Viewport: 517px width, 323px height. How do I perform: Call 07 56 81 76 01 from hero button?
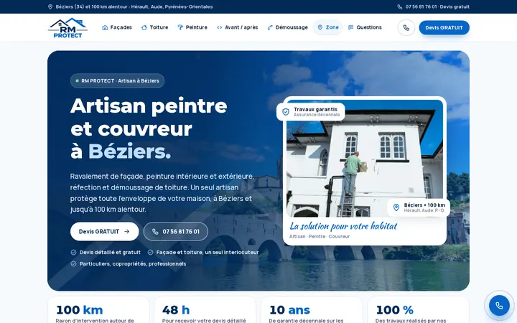point(176,232)
